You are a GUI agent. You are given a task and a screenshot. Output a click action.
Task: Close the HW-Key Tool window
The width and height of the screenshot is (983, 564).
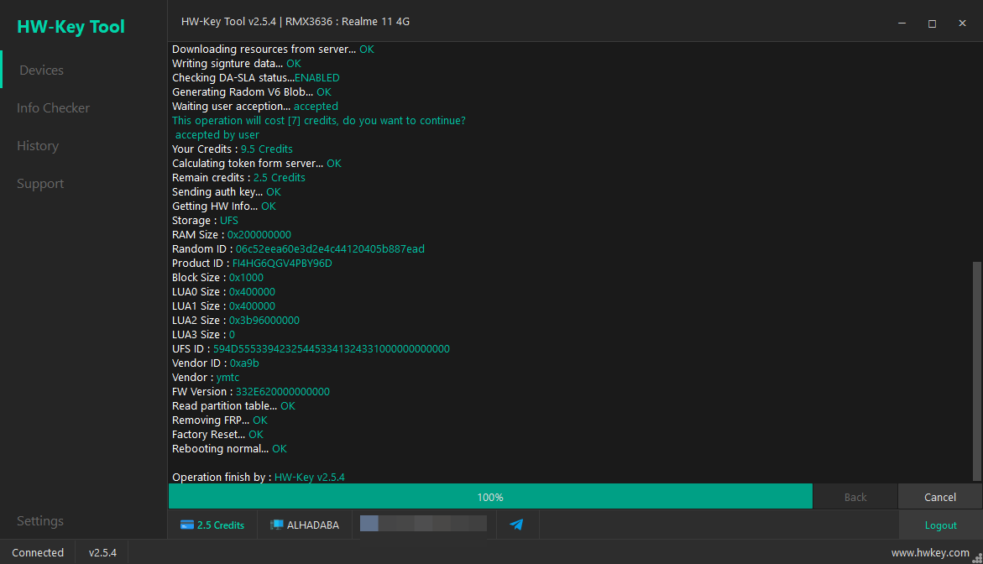pos(962,23)
